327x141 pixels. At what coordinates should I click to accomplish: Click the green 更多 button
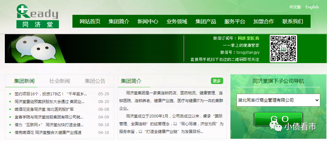pos(217,81)
